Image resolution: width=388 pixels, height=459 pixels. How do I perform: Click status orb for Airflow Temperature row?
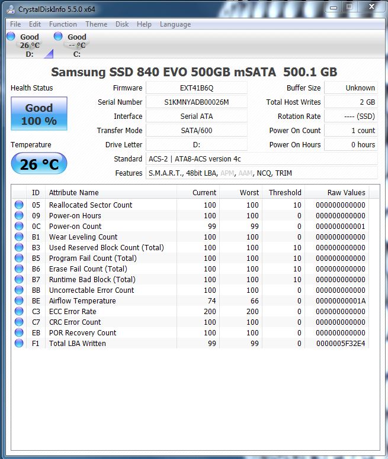pos(20,301)
